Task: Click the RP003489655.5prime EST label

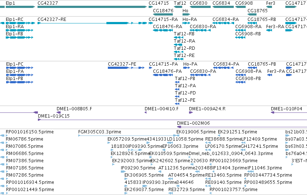Action: (x=268, y=182)
